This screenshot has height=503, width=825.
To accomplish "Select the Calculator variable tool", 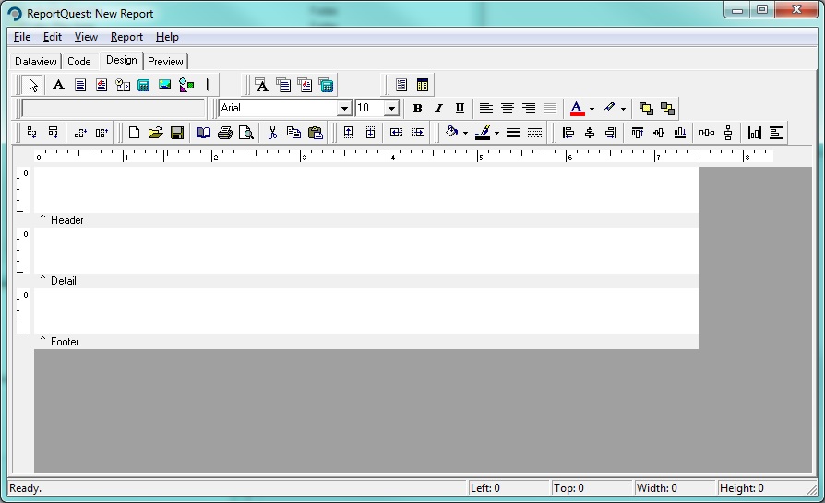I will point(144,85).
